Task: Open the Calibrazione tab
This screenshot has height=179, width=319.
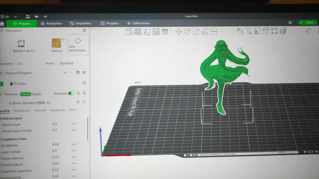Action: coord(138,23)
